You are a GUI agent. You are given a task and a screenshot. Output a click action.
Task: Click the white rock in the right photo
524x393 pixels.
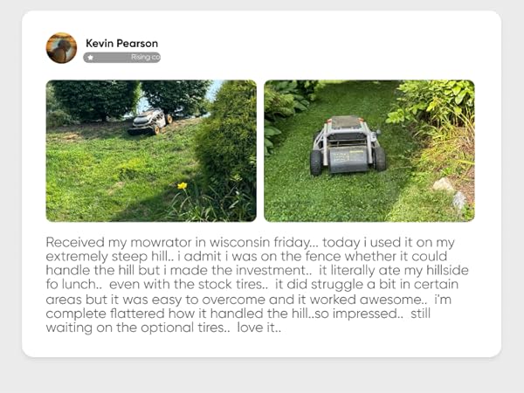click(444, 184)
